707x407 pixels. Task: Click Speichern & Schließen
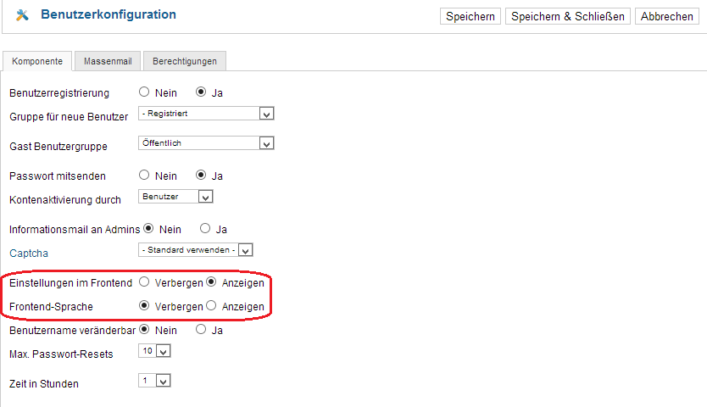(x=568, y=16)
